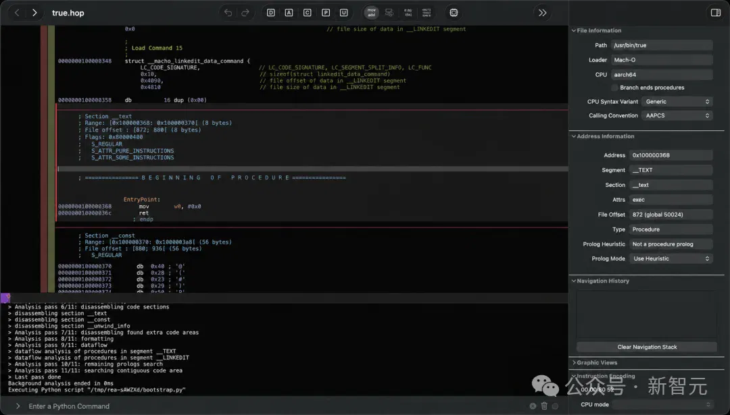Click the Type field Procedure

pos(671,229)
